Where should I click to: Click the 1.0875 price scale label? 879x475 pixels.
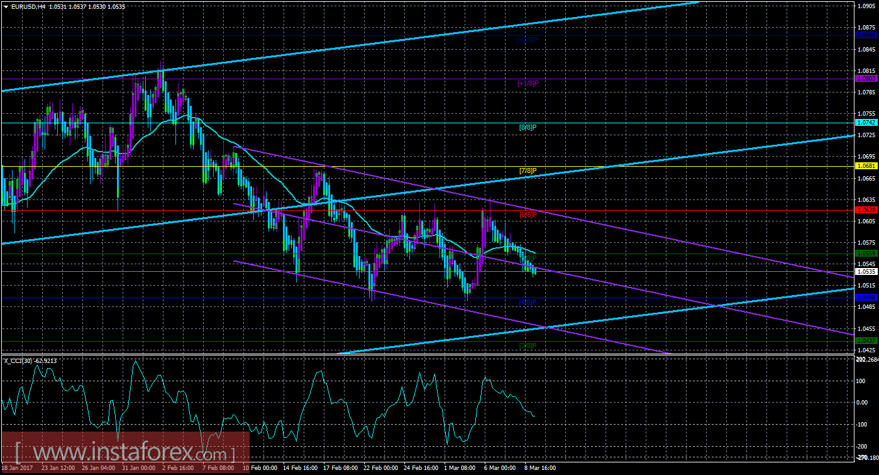point(866,28)
